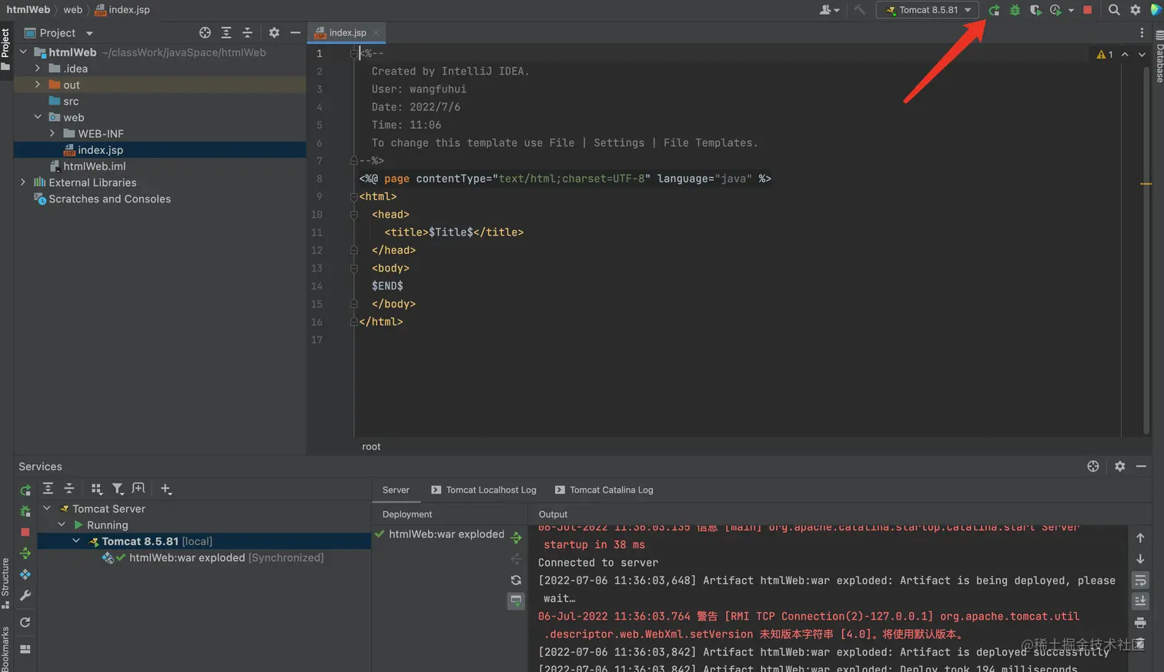Open the Tomcat Localhost Log tab
1164x672 pixels.
[483, 490]
